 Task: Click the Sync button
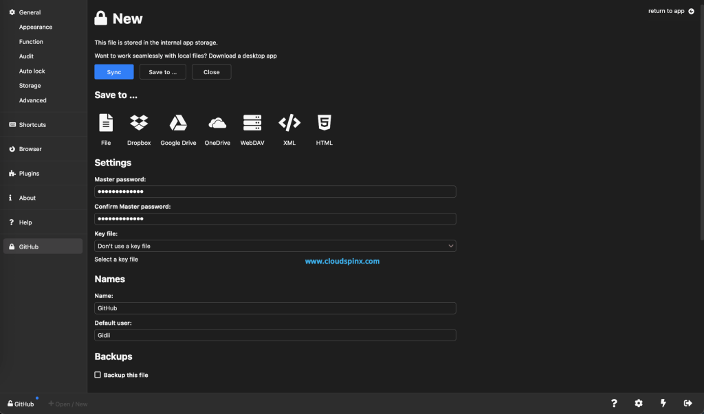point(114,71)
